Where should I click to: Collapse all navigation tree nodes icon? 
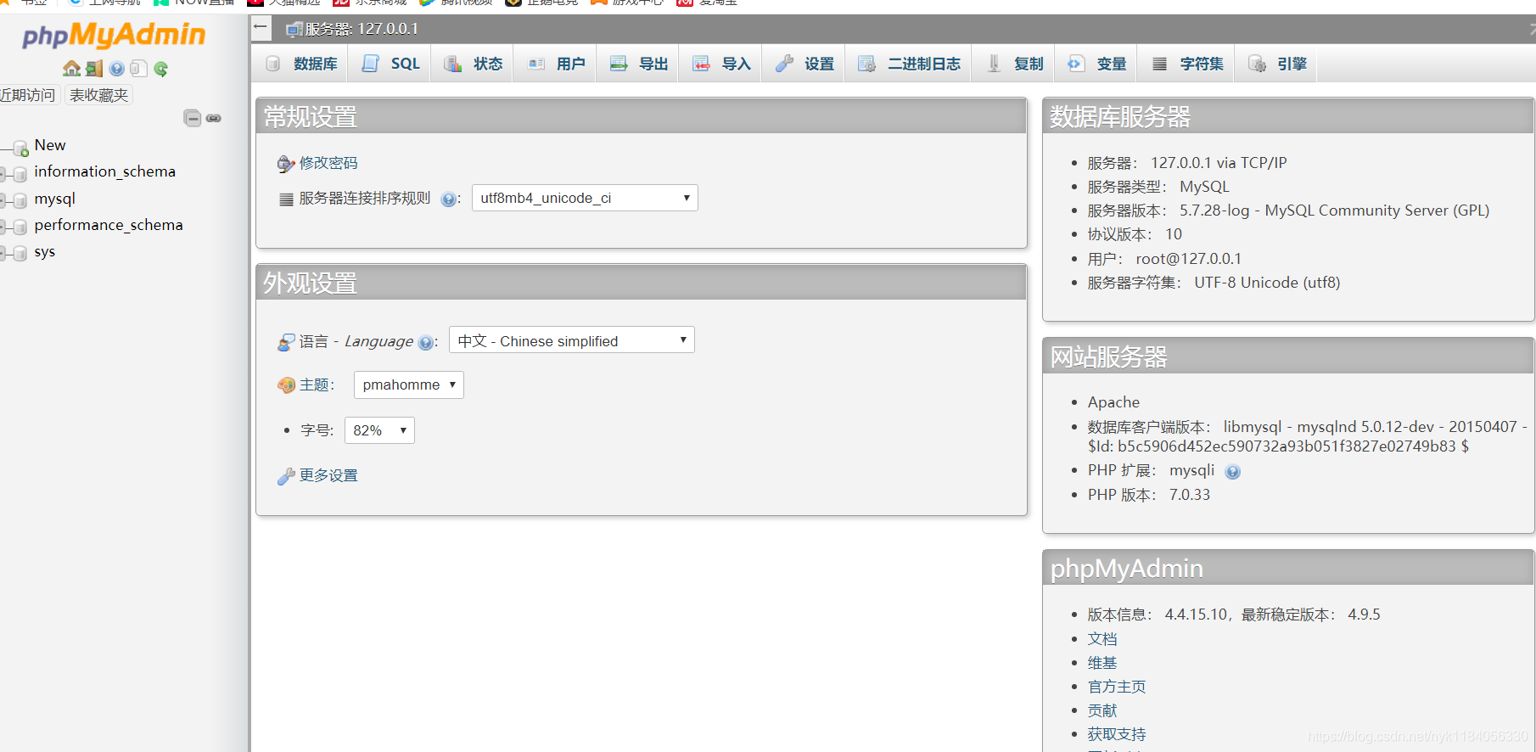point(193,118)
